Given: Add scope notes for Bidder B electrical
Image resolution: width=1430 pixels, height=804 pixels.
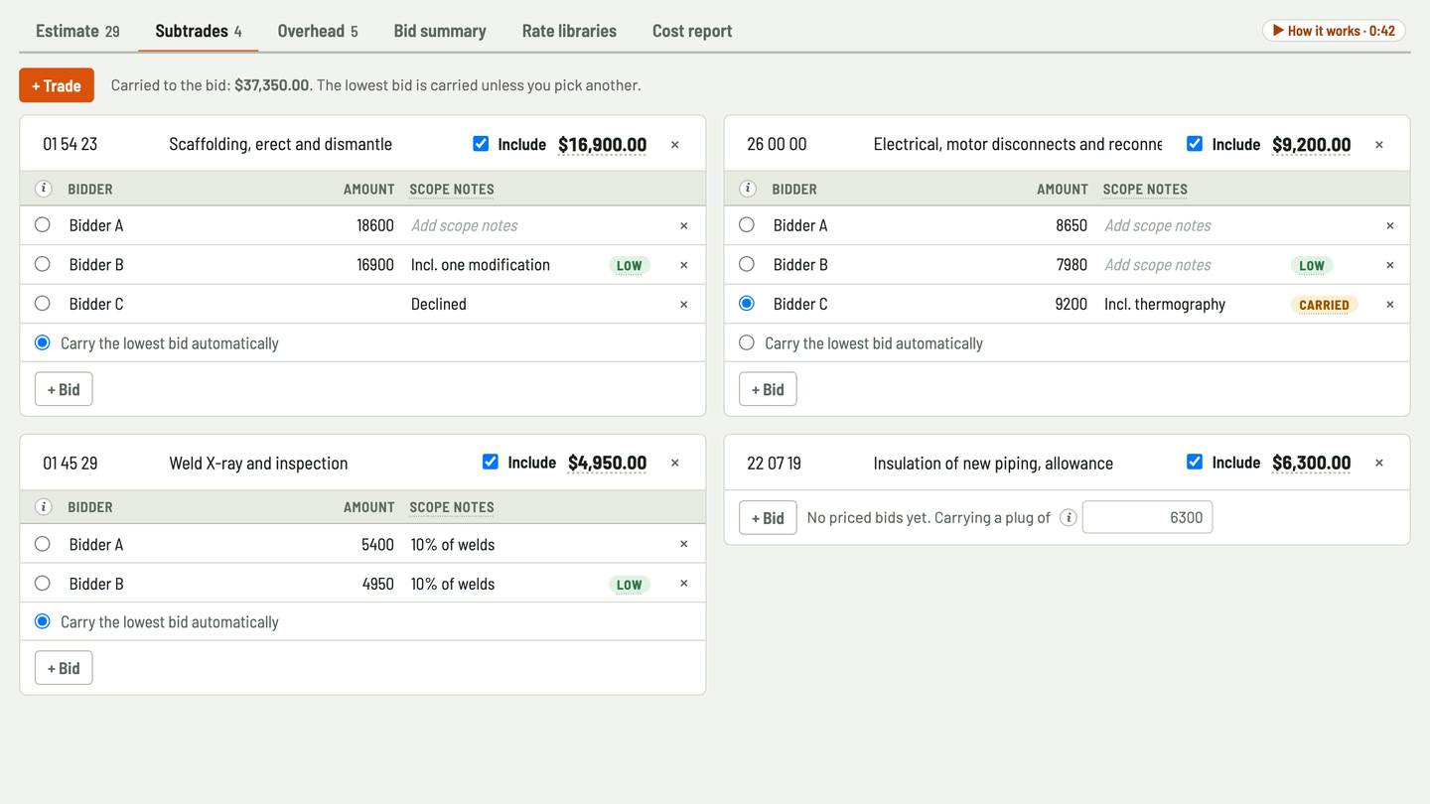Looking at the screenshot, I should pos(1192,265).
